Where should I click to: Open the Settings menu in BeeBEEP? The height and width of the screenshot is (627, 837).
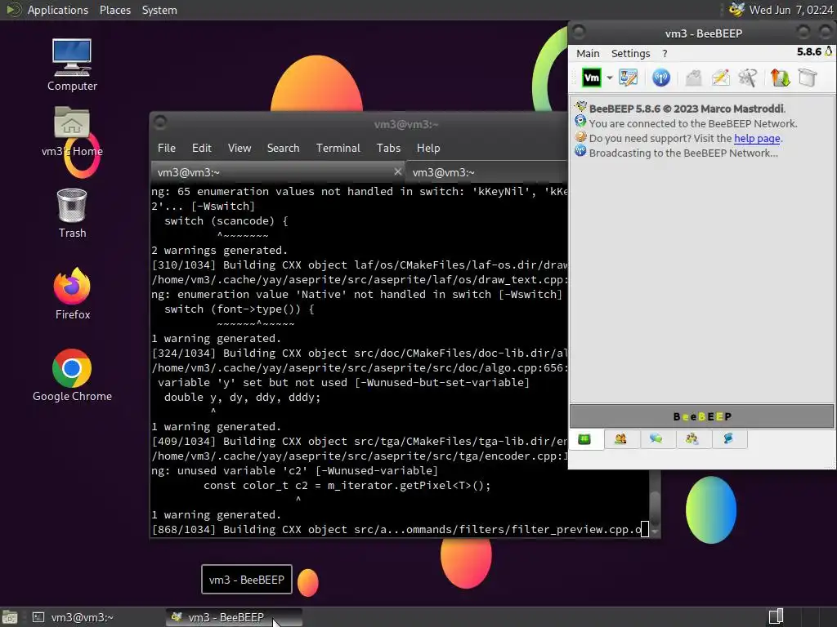point(630,53)
